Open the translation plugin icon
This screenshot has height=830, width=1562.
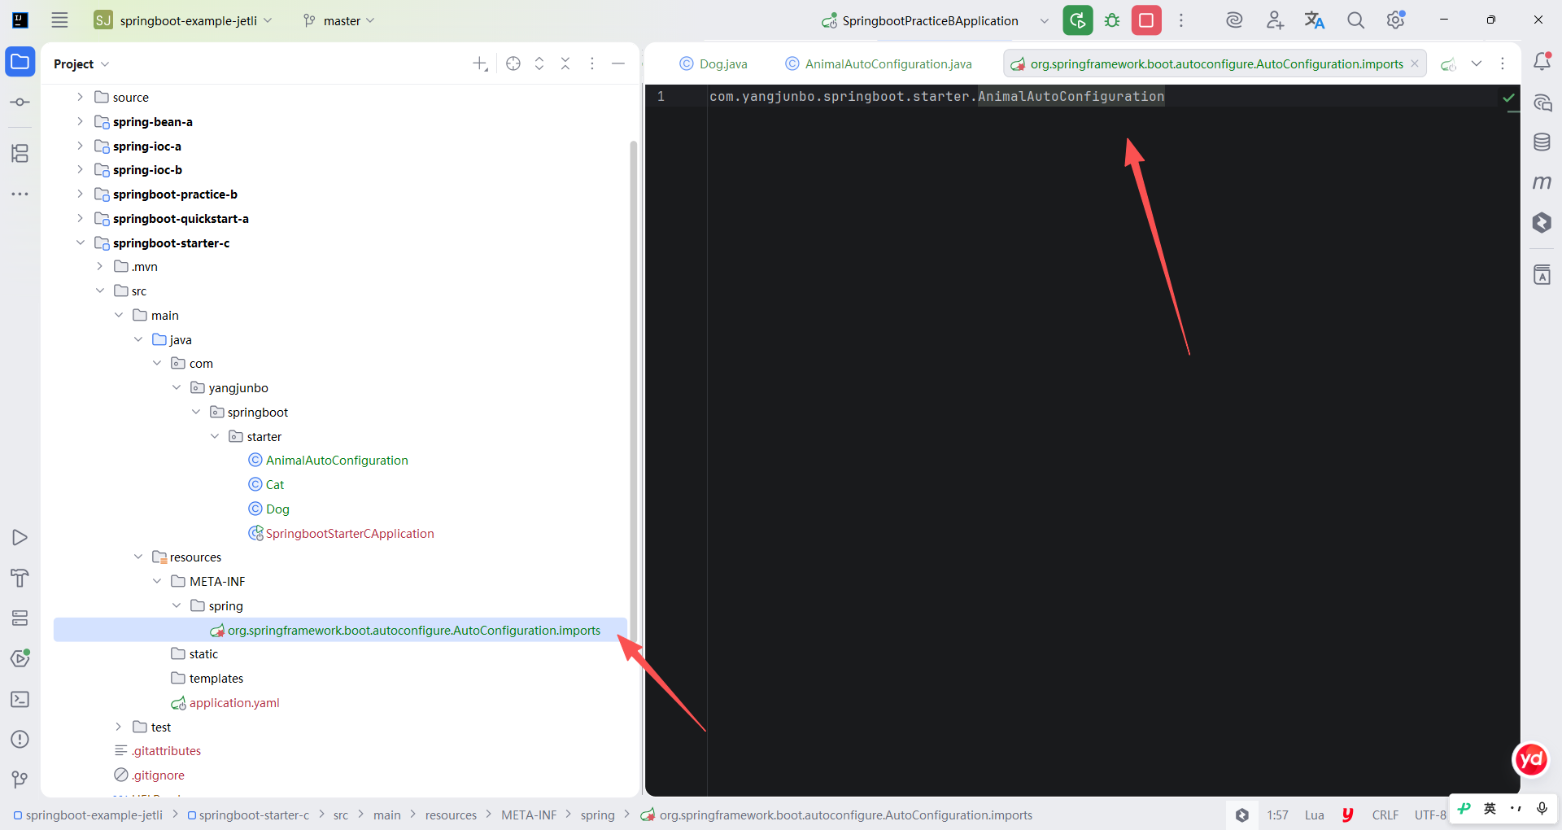1315,20
